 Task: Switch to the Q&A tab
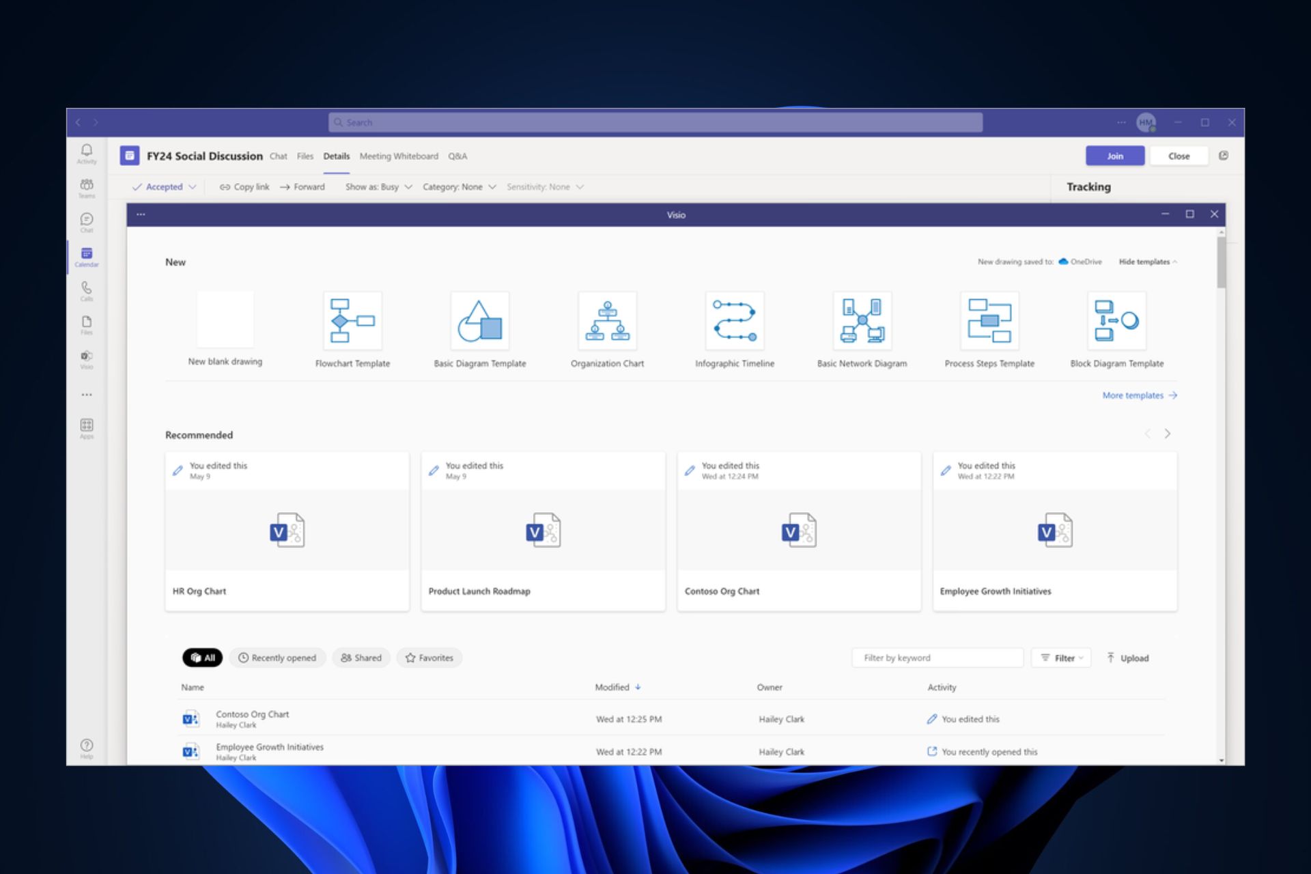click(x=457, y=156)
